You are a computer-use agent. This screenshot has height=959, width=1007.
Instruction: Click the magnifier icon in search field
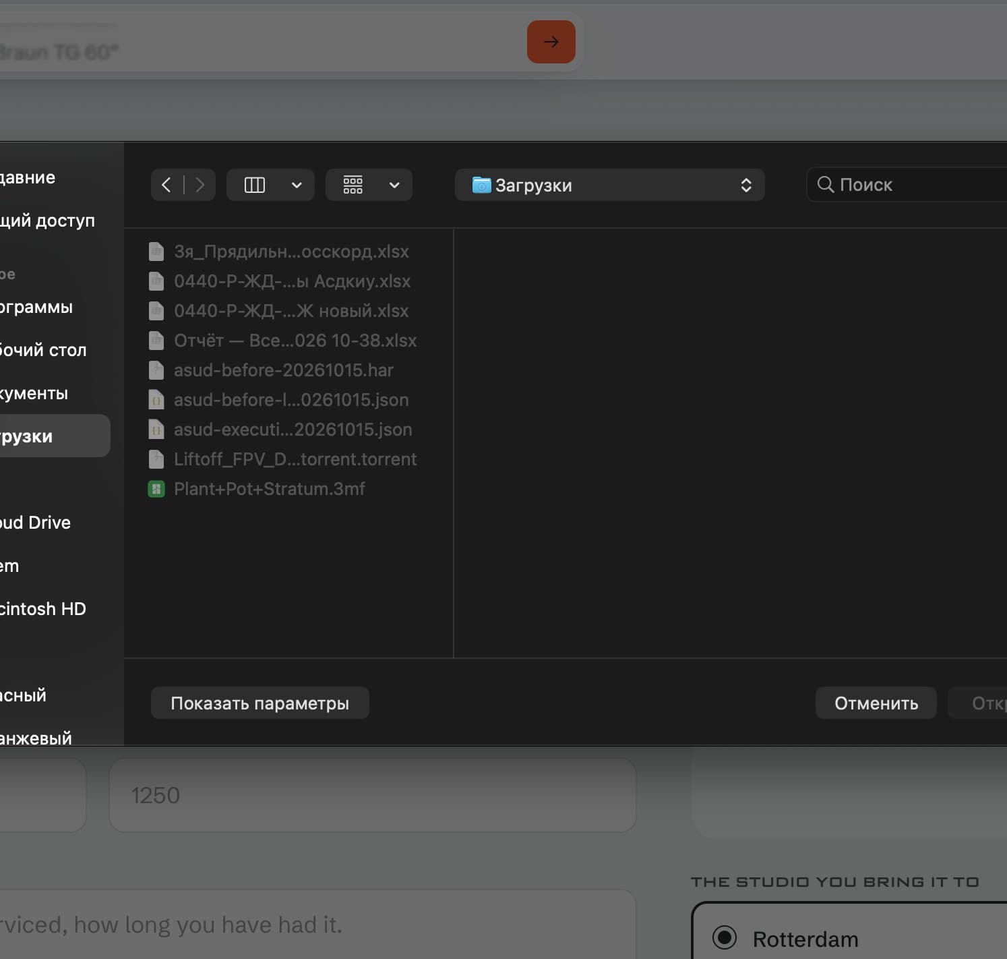coord(825,184)
